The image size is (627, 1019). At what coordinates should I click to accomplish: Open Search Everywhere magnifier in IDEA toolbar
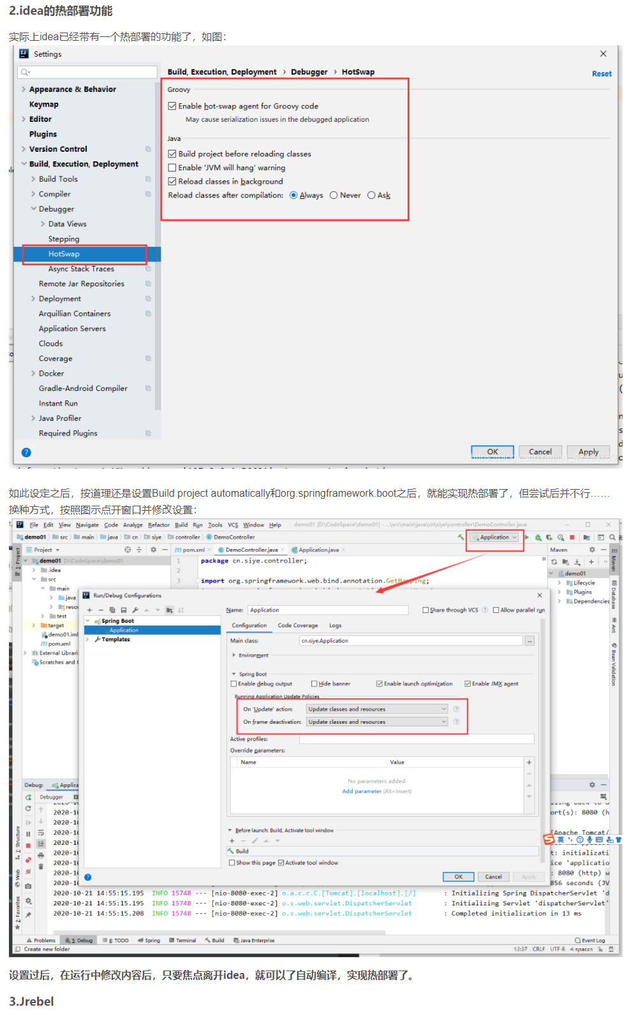coord(612,538)
